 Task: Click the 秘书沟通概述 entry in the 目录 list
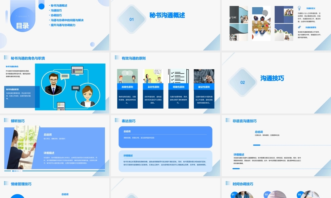point(59,6)
